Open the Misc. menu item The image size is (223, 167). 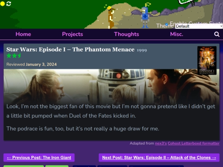(177, 34)
